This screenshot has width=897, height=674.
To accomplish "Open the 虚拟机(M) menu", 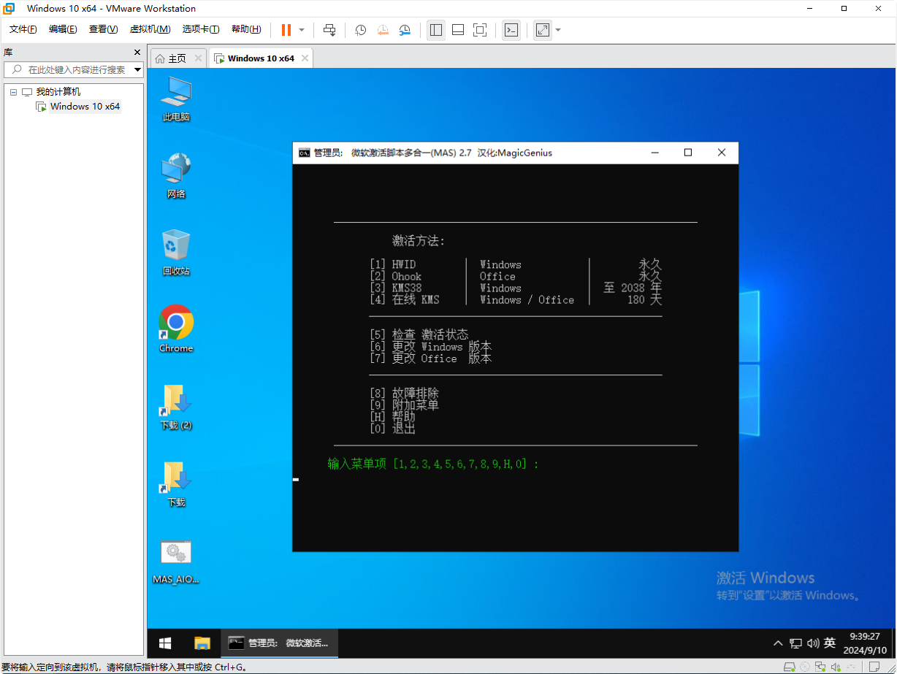I will [x=150, y=29].
